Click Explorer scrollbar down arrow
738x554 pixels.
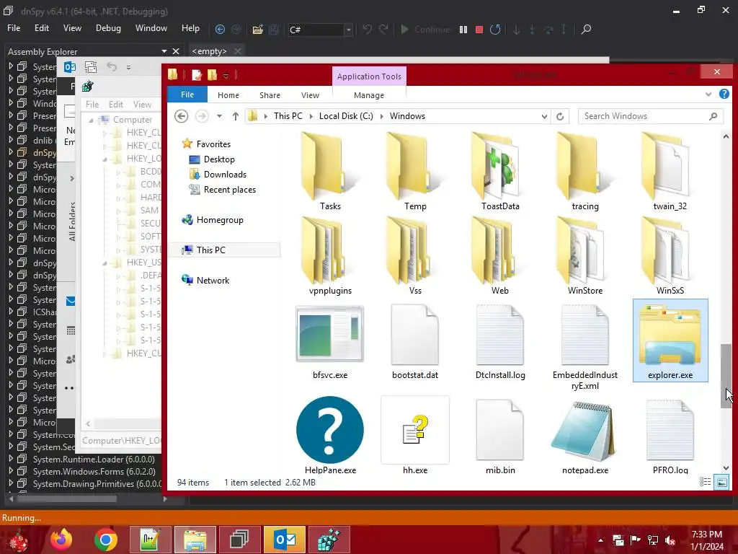click(726, 467)
